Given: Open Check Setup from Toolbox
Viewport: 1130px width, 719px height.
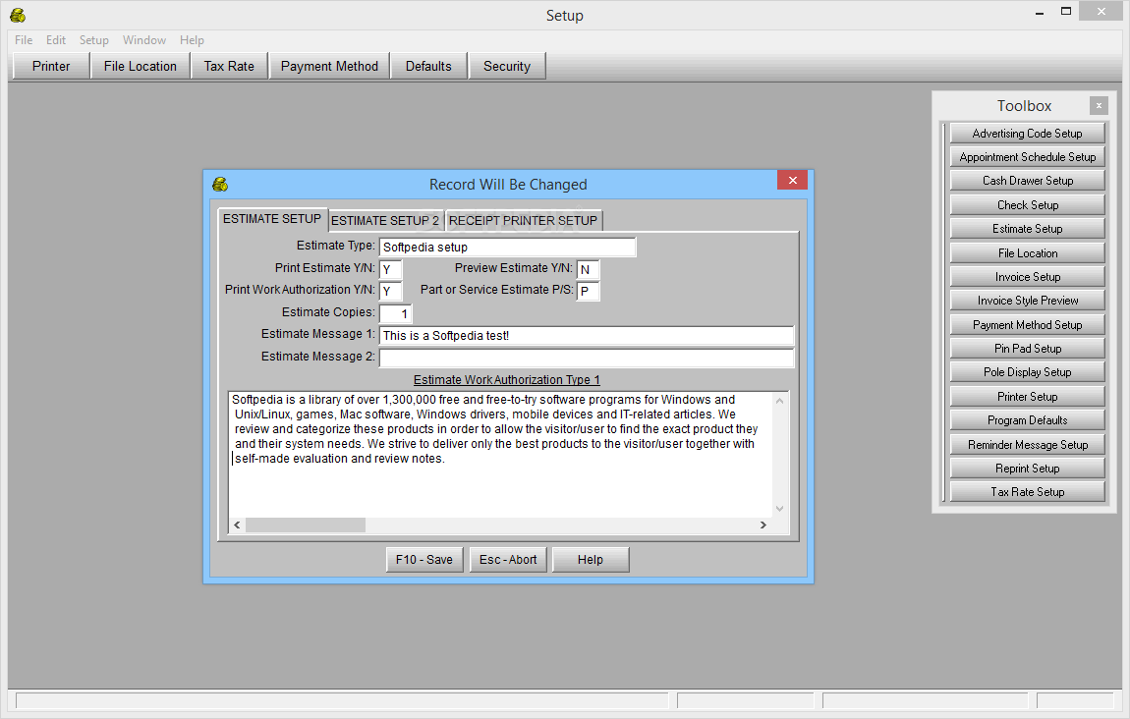Looking at the screenshot, I should click(1027, 205).
